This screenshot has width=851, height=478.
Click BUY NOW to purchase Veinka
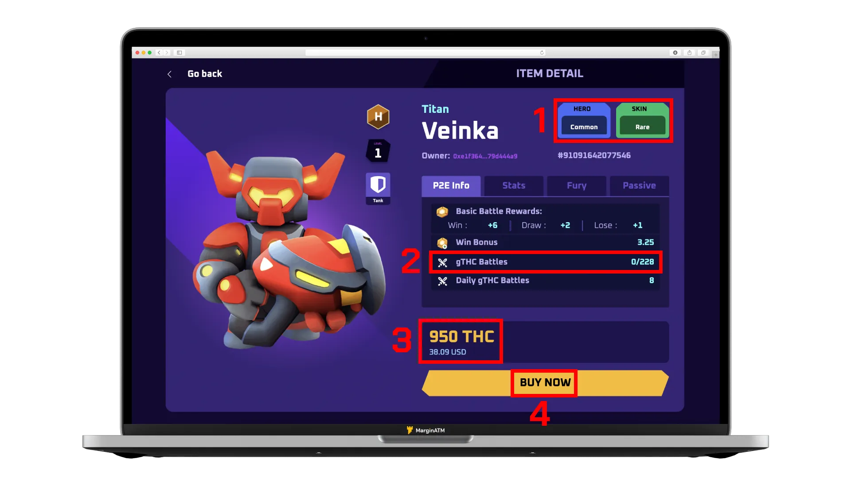(544, 382)
